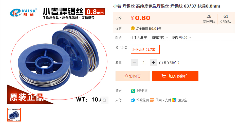Click the Taojinbi gold coin icon
The width and height of the screenshot is (240, 123).
click(x=133, y=28)
